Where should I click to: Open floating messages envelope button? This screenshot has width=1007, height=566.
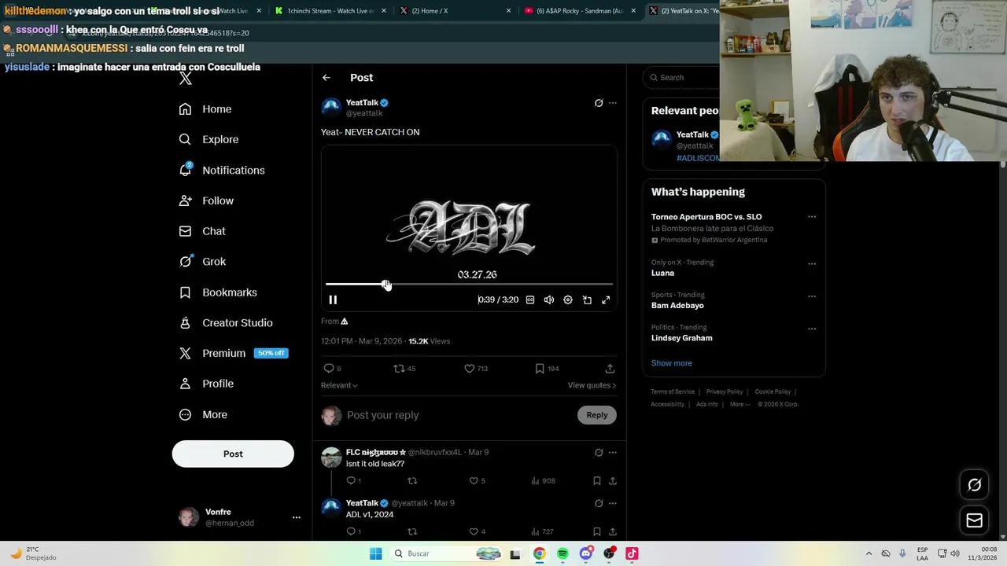pyautogui.click(x=974, y=520)
